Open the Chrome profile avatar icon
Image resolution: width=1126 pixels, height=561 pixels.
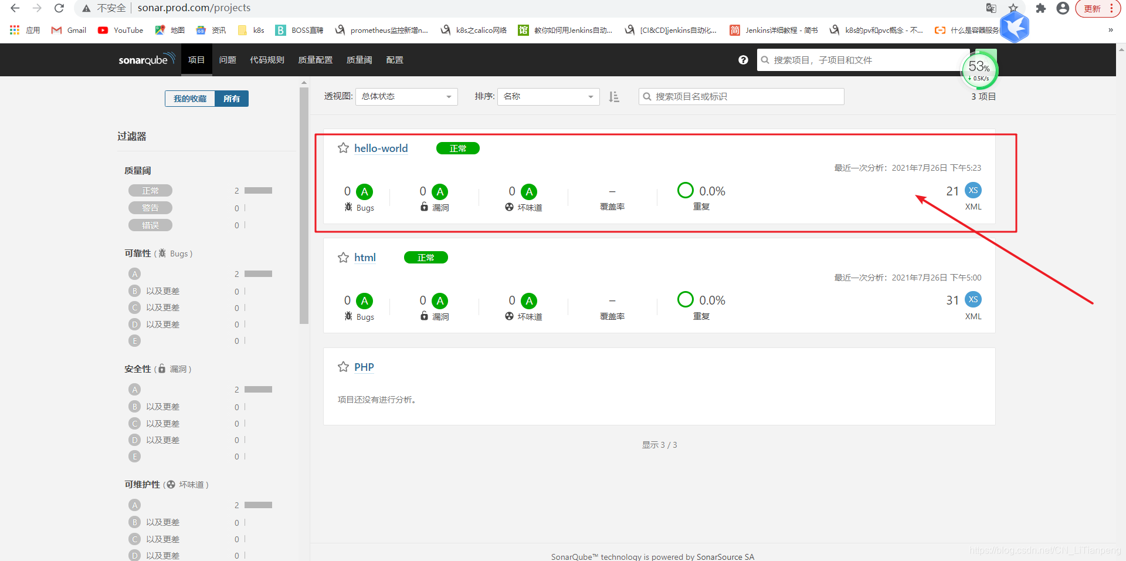1063,8
